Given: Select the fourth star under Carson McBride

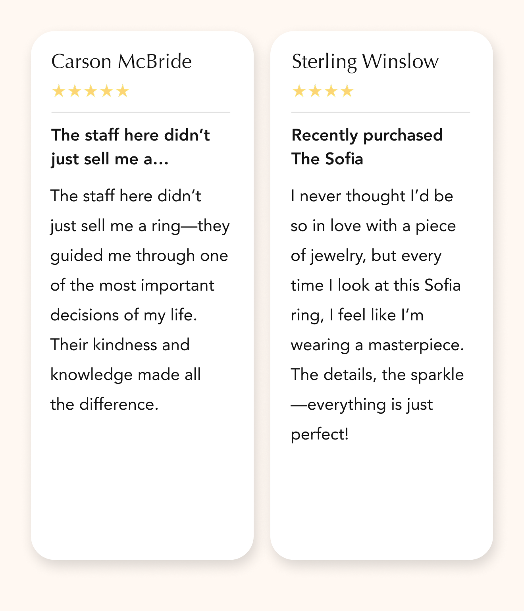Looking at the screenshot, I should [107, 91].
